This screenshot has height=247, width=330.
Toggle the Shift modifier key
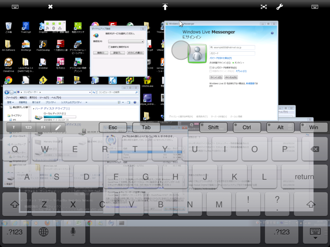click(x=213, y=127)
